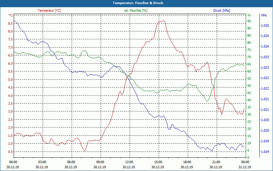Image resolution: width=273 pixels, height=171 pixels.
Task: Pick the 3,0 temperature axis value
Action: pyautogui.click(x=11, y=111)
